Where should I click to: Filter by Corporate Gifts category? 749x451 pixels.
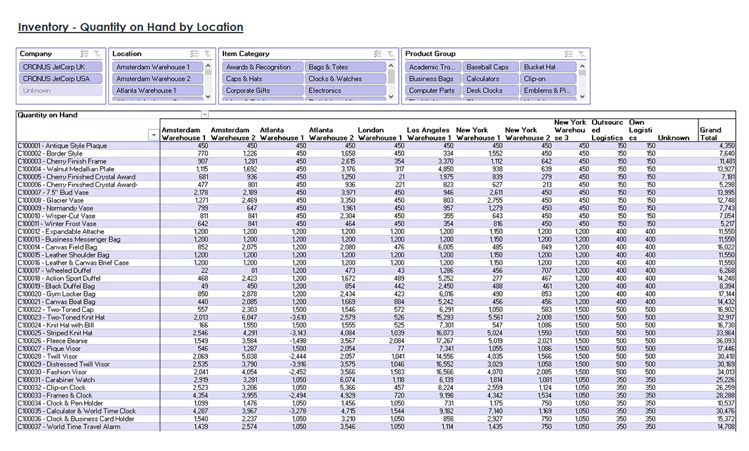[x=263, y=90]
